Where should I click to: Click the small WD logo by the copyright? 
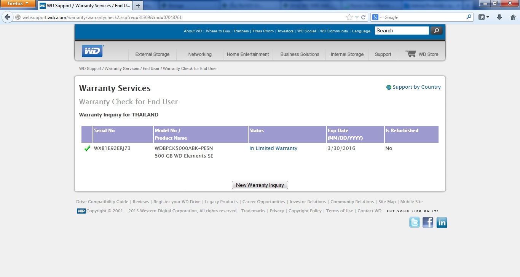(x=81, y=211)
